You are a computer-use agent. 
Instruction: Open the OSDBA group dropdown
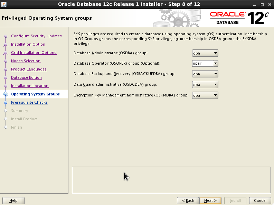pyautogui.click(x=205, y=53)
